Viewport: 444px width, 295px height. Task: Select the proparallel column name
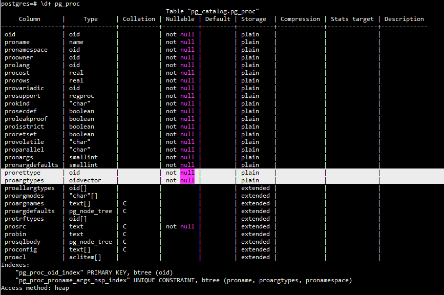tap(25, 150)
